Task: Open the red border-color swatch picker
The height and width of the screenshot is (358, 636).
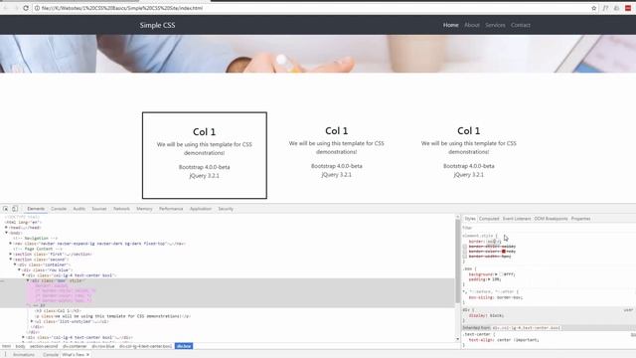Action: pyautogui.click(x=504, y=252)
